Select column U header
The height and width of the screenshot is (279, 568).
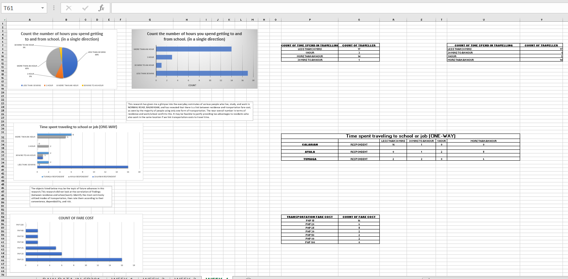click(x=483, y=19)
